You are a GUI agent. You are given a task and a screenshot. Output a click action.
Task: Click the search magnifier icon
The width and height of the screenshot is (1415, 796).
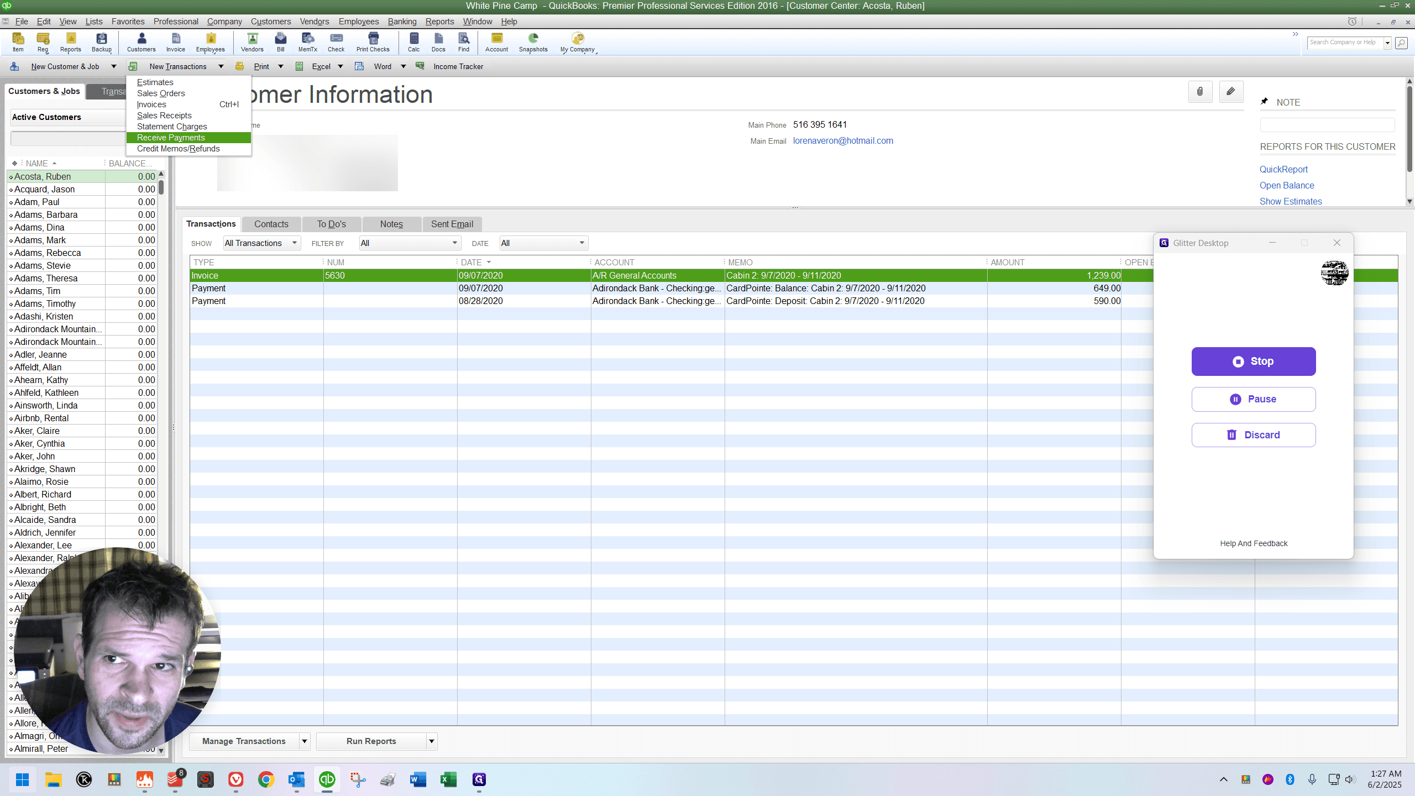[1401, 43]
